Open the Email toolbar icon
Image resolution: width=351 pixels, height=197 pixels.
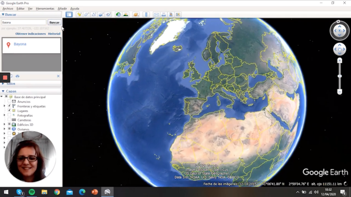click(x=156, y=14)
